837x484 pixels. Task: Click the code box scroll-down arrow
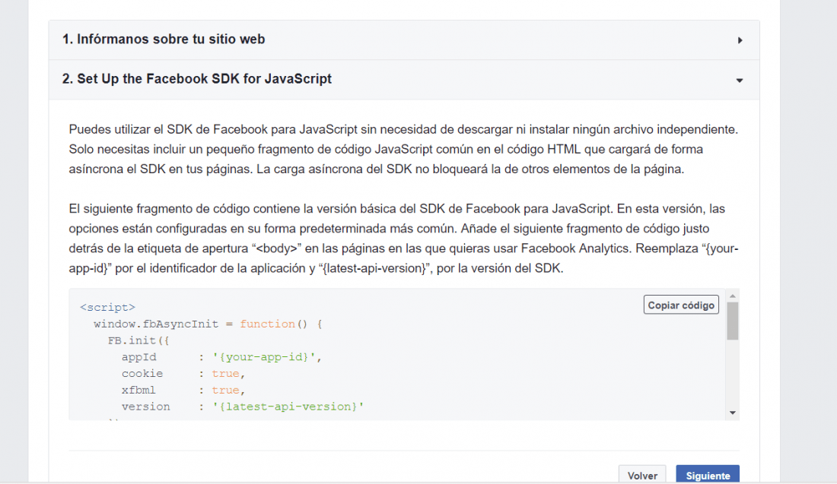(x=732, y=413)
